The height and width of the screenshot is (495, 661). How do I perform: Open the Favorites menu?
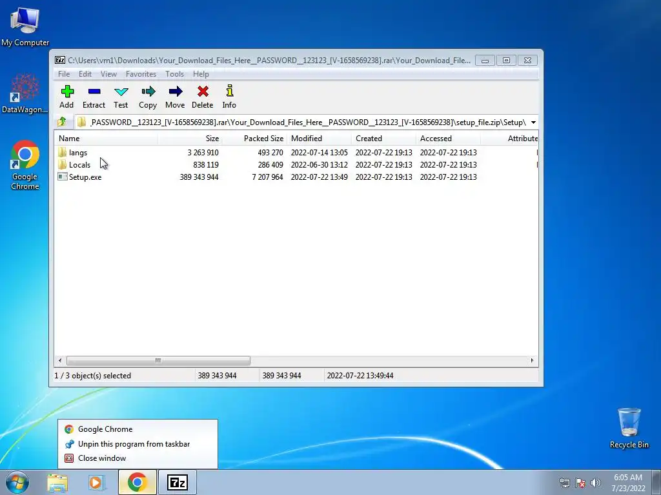(x=141, y=74)
